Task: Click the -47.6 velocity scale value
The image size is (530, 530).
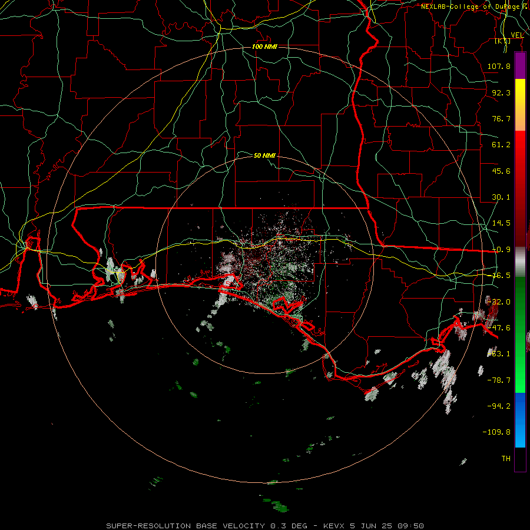Action: click(499, 328)
